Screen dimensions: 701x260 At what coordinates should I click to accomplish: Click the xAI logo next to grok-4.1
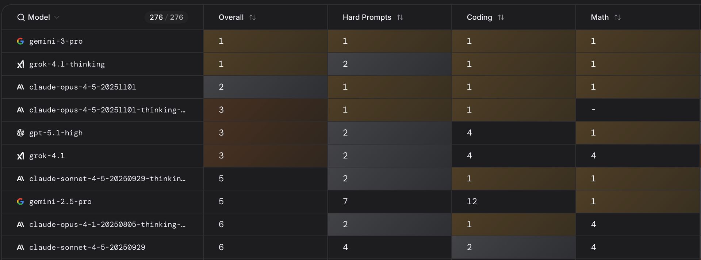pyautogui.click(x=20, y=156)
